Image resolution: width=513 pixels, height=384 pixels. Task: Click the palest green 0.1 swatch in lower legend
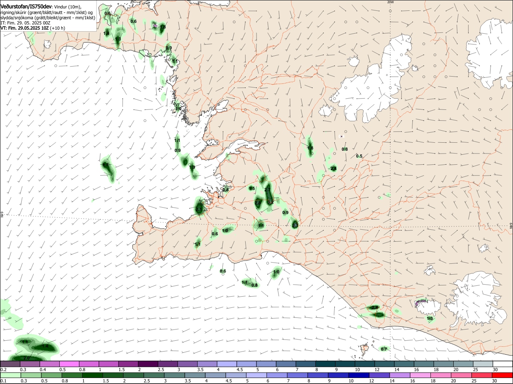(x=10, y=375)
